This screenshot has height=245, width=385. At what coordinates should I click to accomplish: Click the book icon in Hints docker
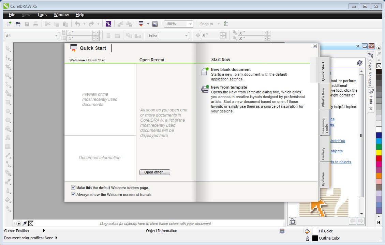360,63
